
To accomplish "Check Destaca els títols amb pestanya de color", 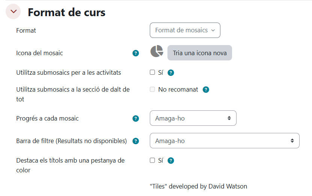I will click(x=152, y=160).
